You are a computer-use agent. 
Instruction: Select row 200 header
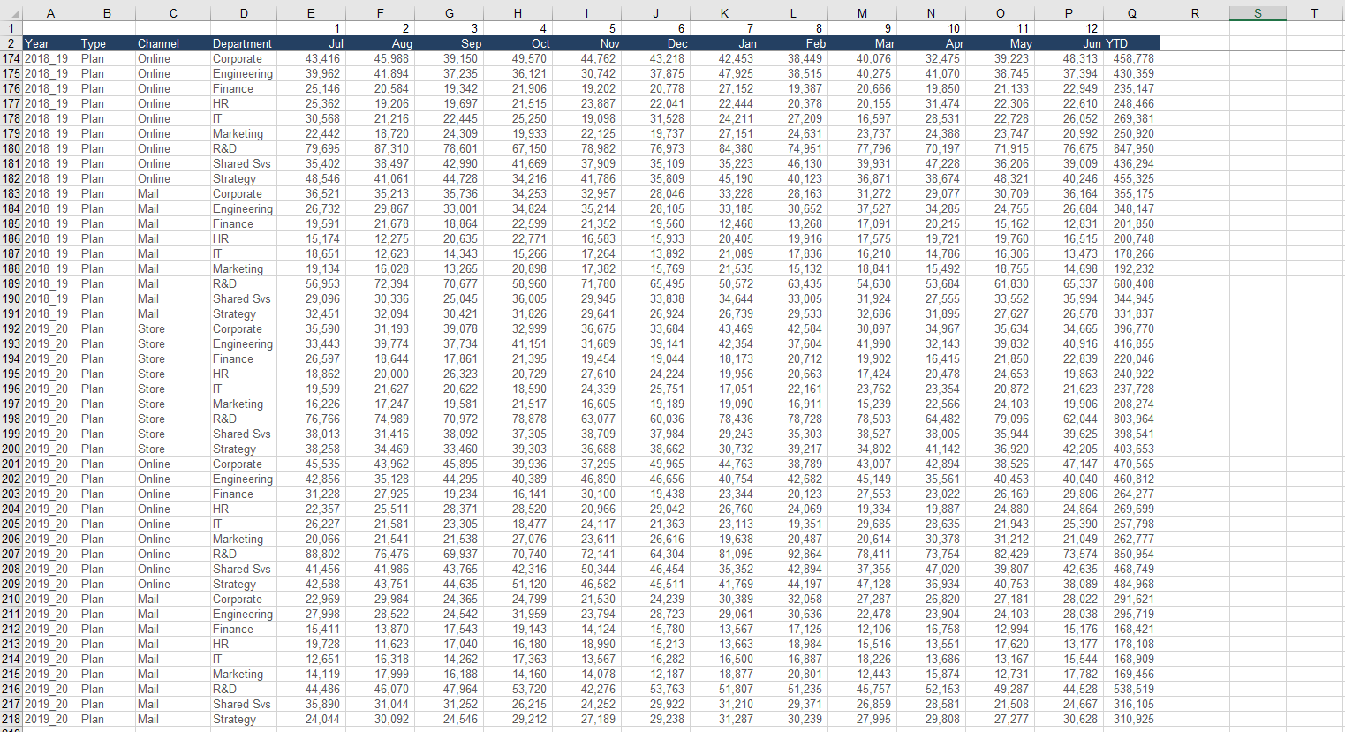[x=11, y=449]
